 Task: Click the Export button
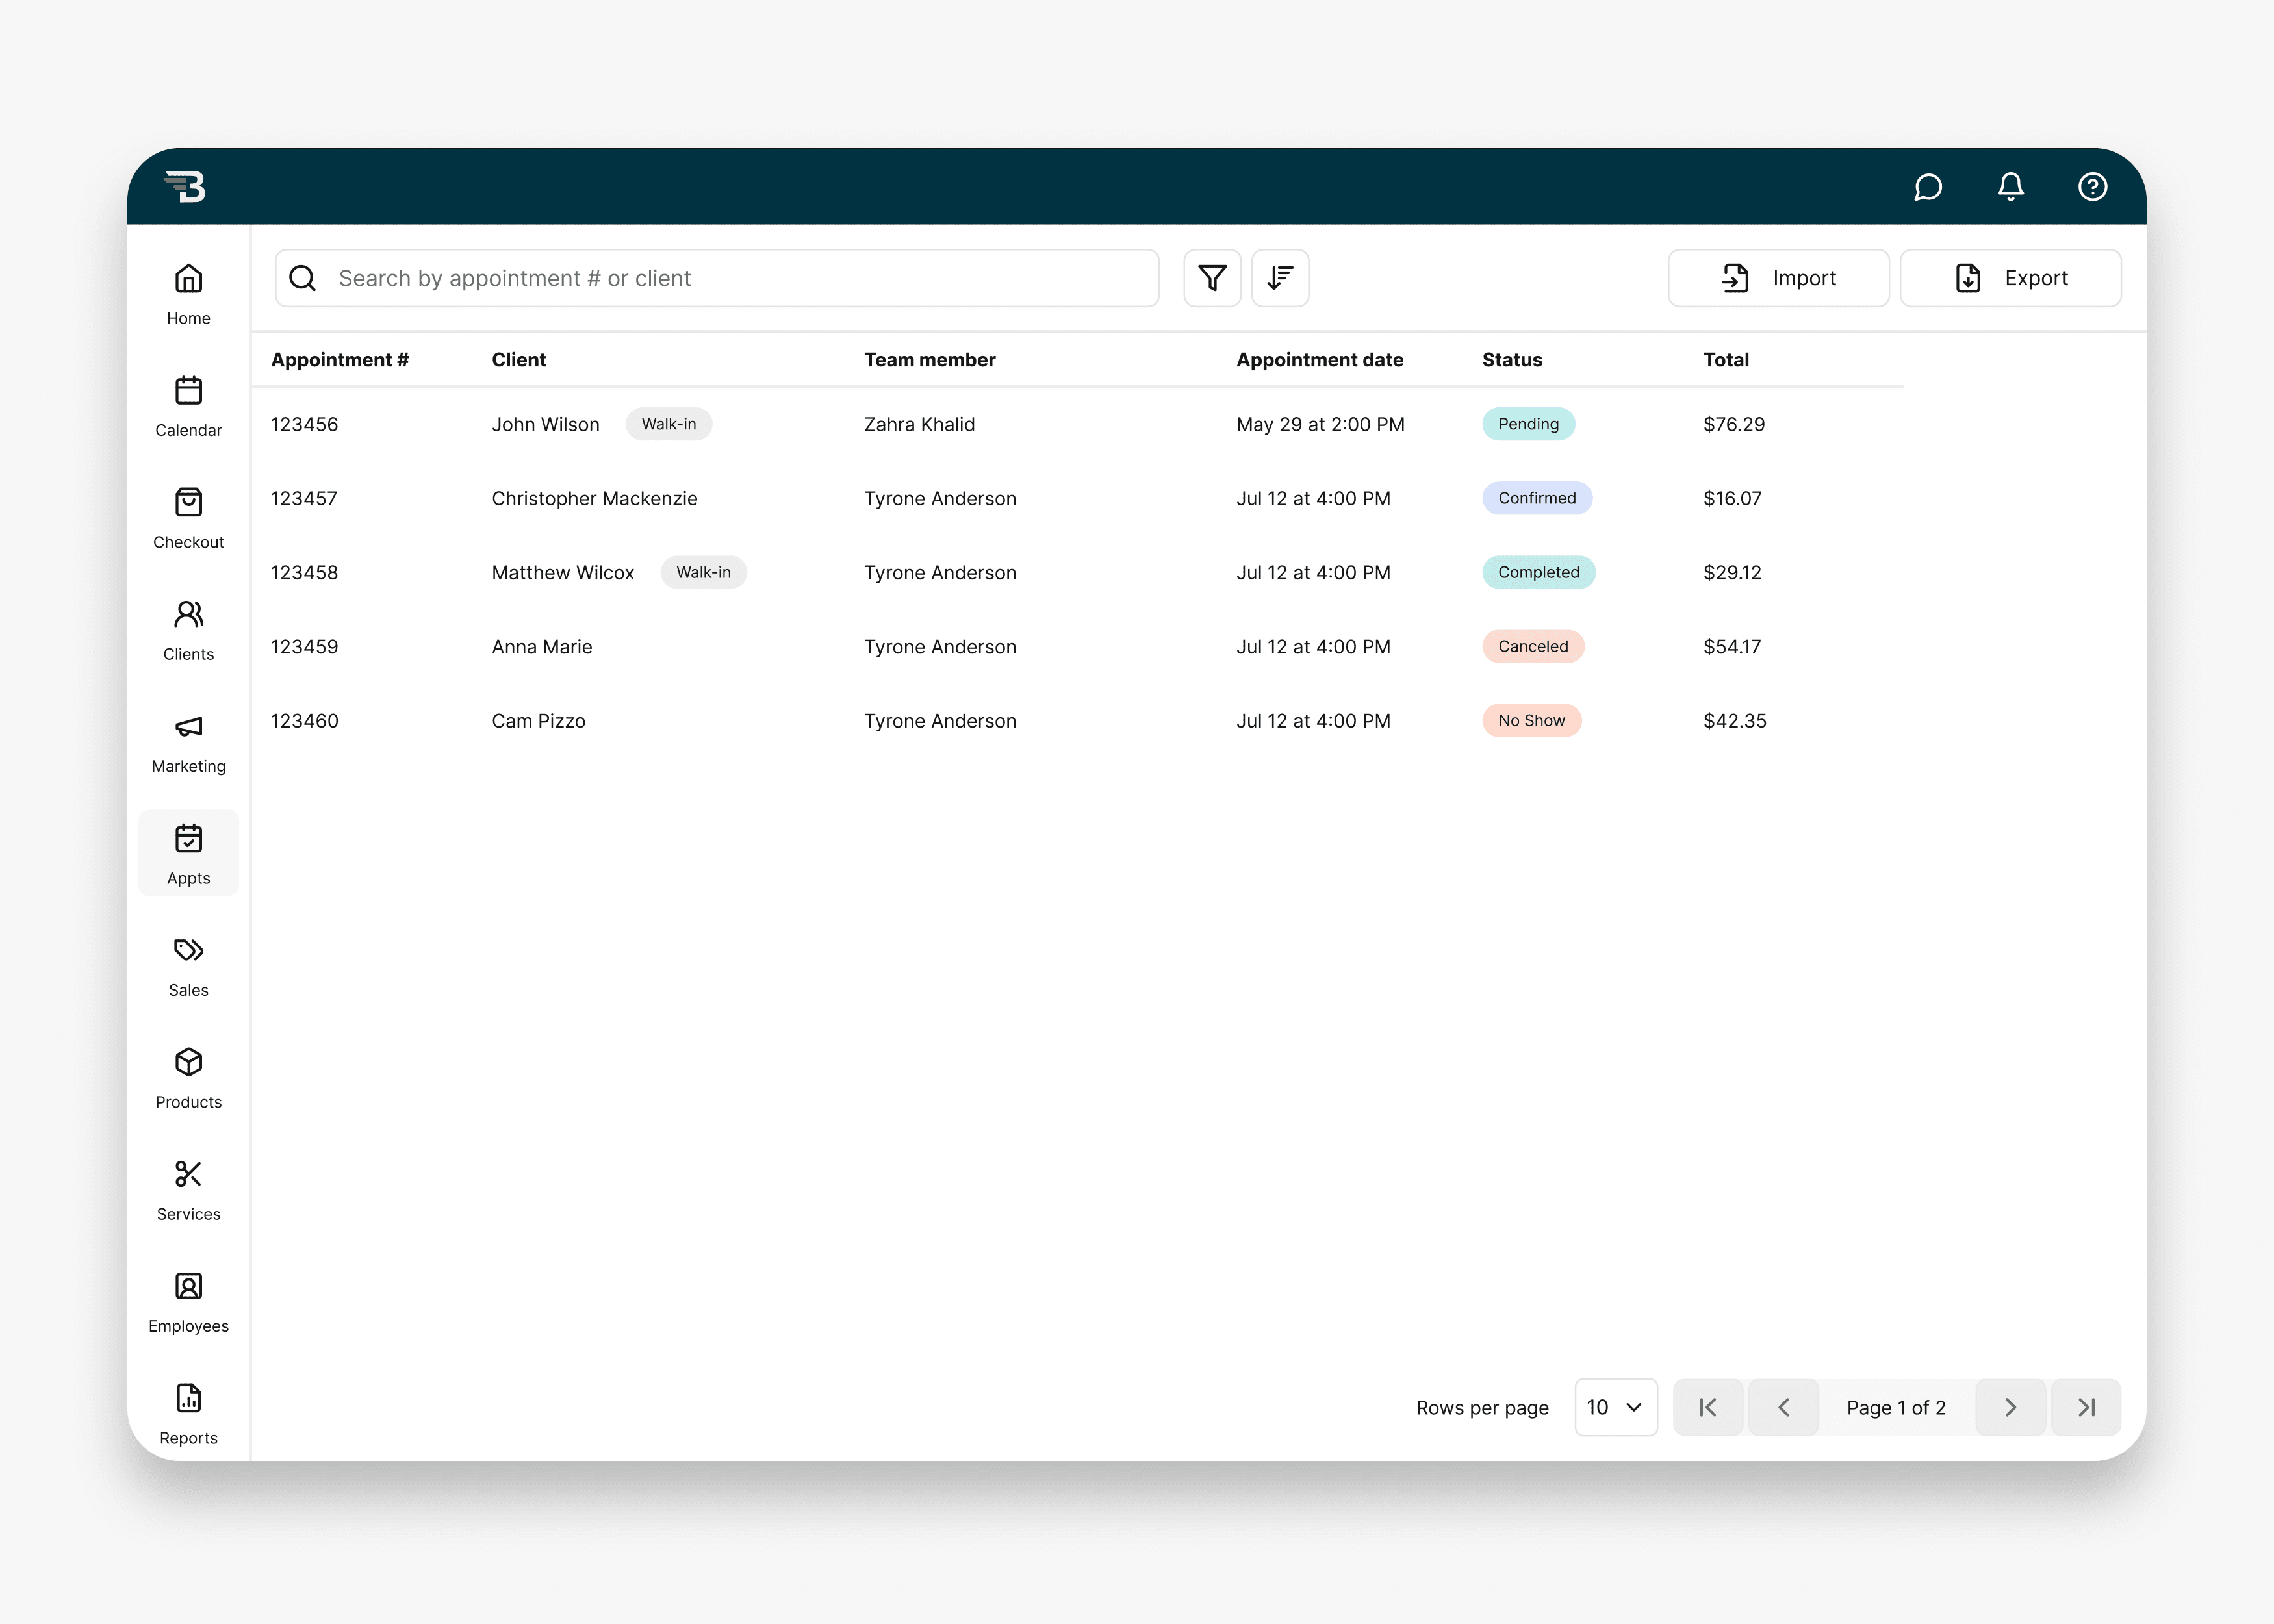pos(2010,278)
